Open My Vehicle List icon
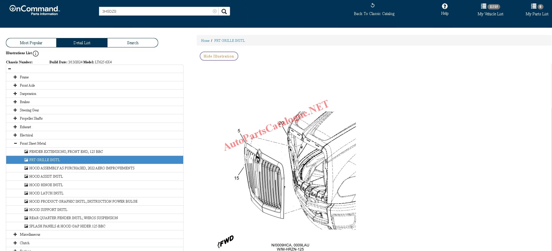This screenshot has height=251, width=552. pos(484,6)
